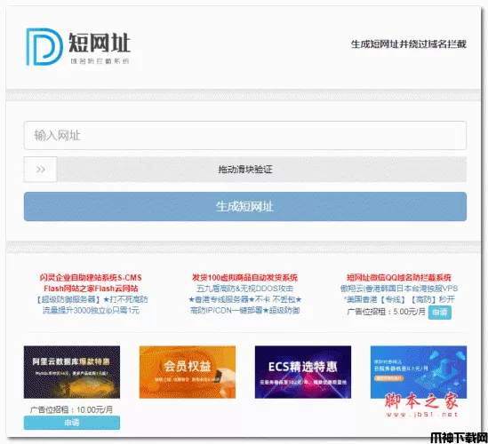Screen dimensions: 488x444
Task: Click 申请 beside 广告位招租 5.00元/月
Action: point(439,312)
